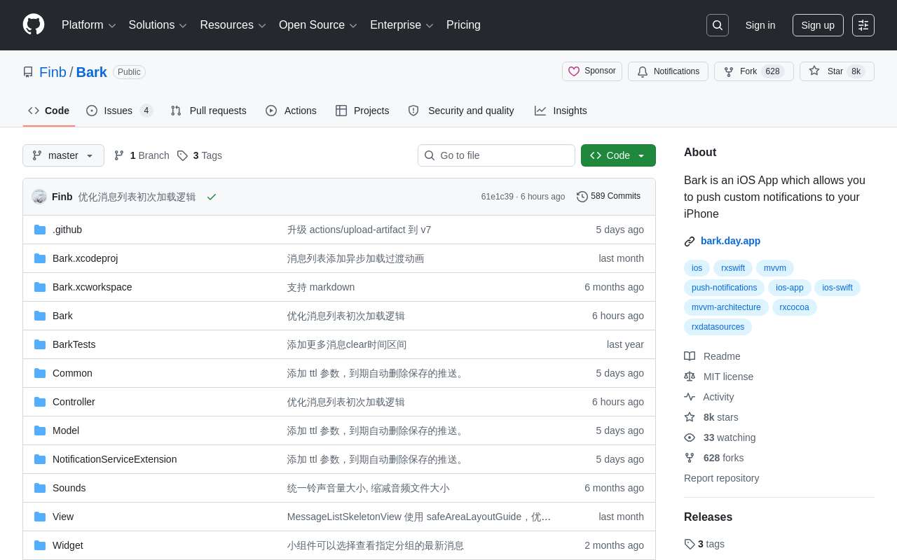Click the Finb avatar in commit header

pyautogui.click(x=39, y=197)
